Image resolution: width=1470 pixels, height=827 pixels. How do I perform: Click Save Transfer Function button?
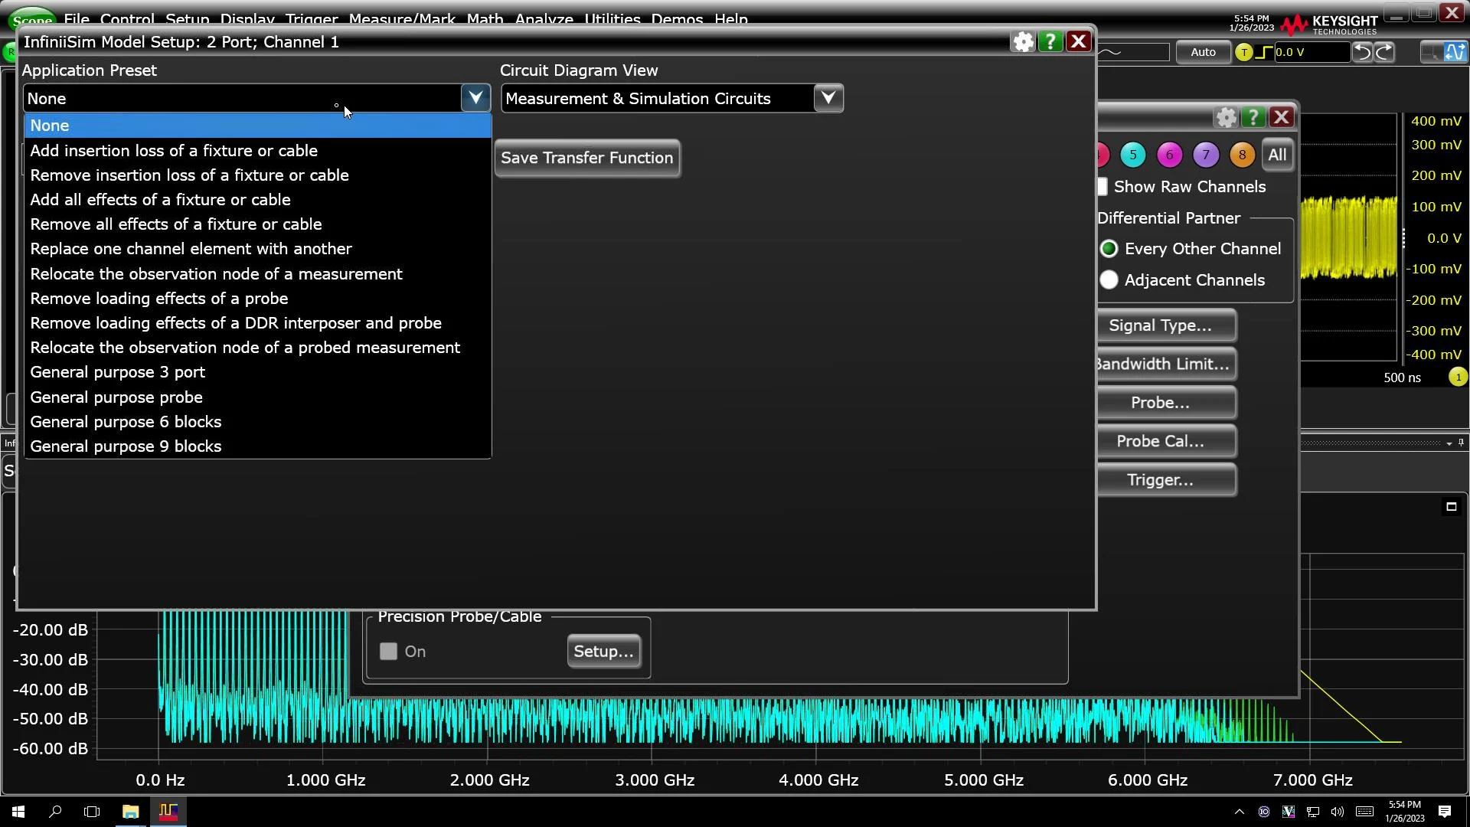pos(587,158)
